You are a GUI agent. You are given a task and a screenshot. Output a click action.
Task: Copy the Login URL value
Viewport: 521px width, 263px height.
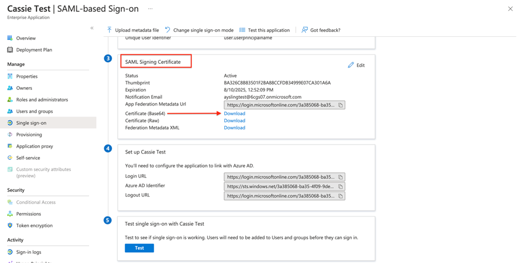click(340, 177)
